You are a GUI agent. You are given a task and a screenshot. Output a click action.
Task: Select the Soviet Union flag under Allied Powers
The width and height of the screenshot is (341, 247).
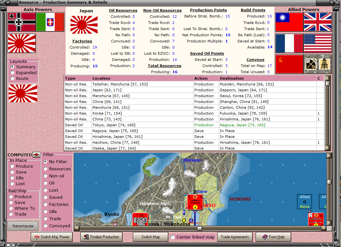click(x=289, y=64)
